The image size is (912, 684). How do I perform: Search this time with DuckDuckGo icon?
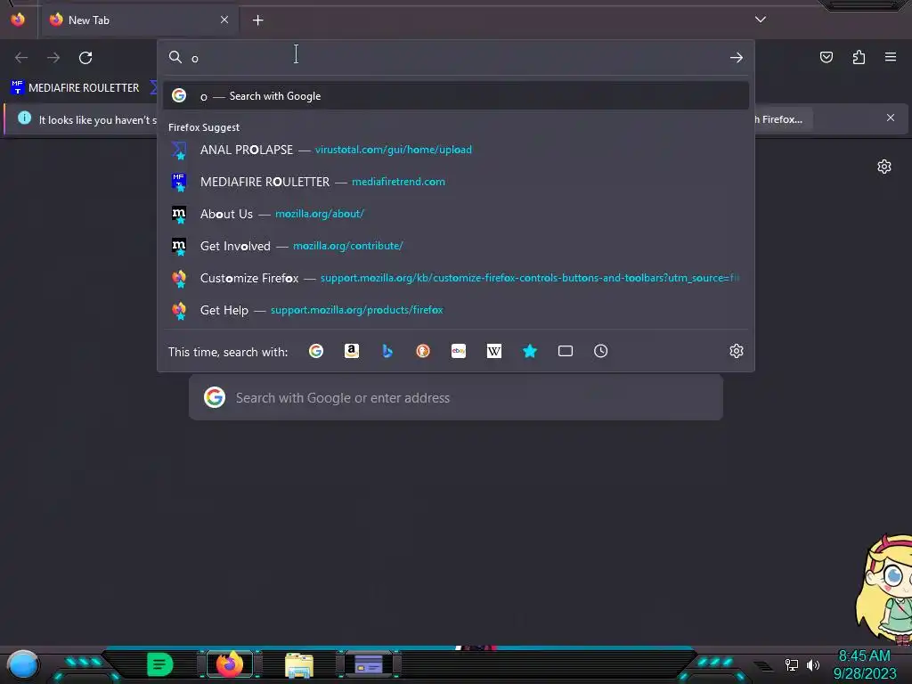pos(423,351)
